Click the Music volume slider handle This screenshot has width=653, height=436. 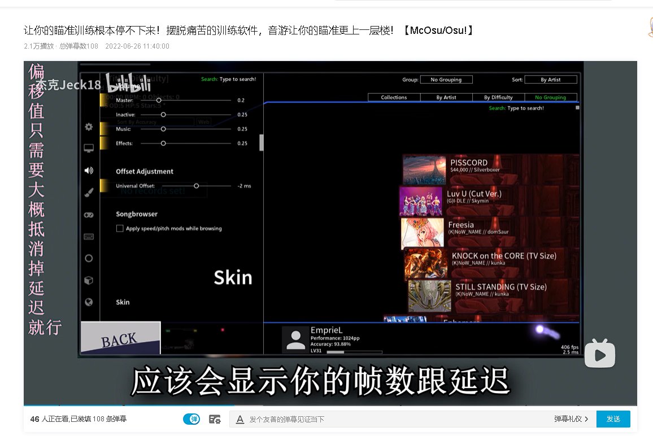coord(163,129)
